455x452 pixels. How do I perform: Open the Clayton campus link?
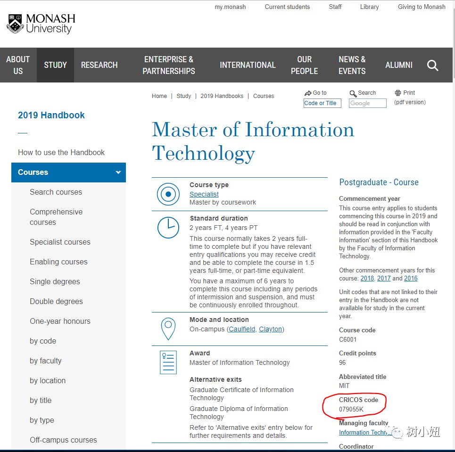(x=271, y=329)
